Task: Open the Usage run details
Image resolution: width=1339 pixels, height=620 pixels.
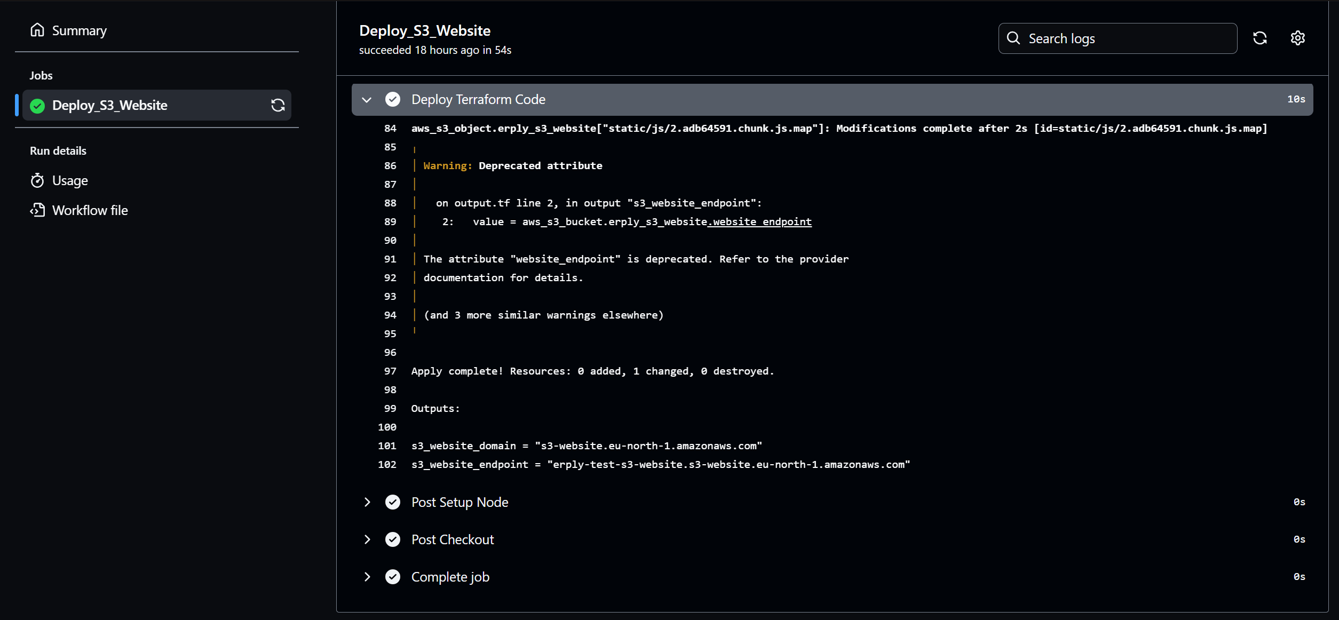Action: (70, 180)
